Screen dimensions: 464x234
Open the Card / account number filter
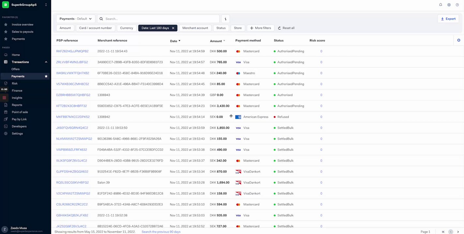coord(96,28)
